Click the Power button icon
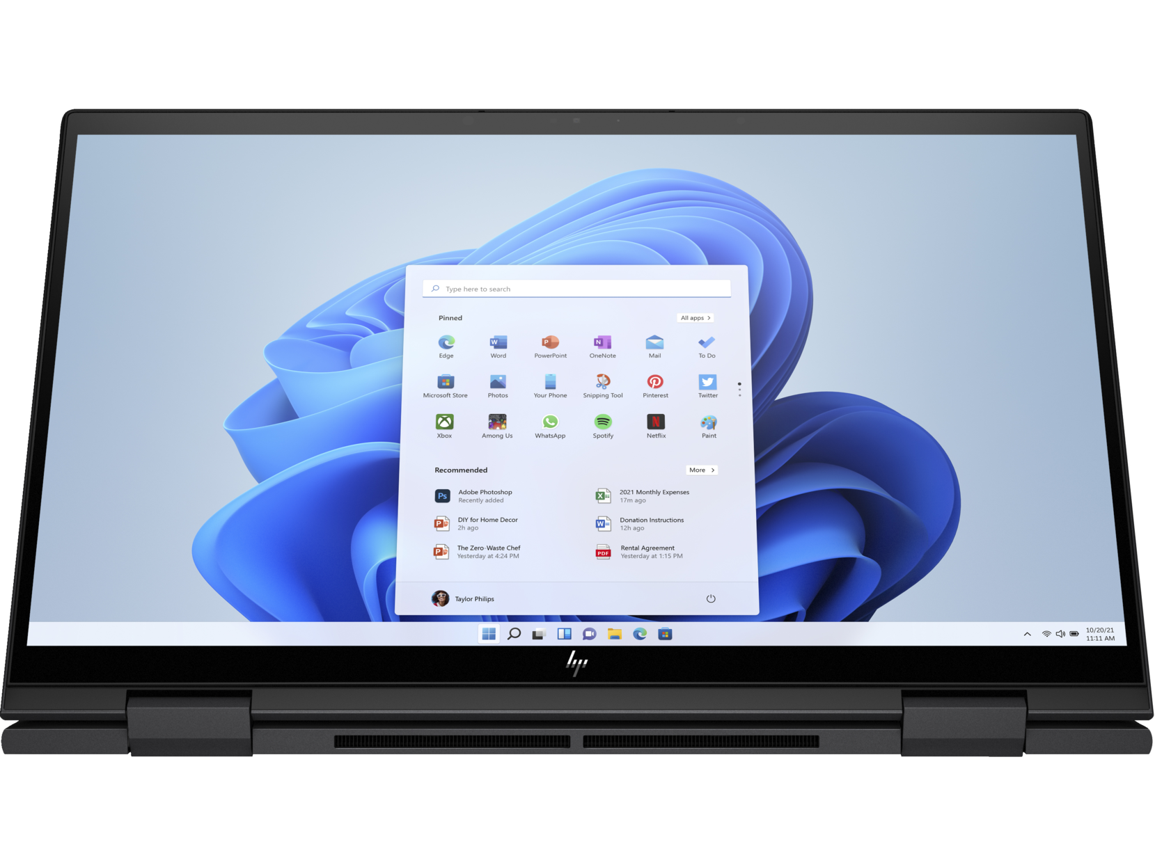The width and height of the screenshot is (1155, 867). 711,598
